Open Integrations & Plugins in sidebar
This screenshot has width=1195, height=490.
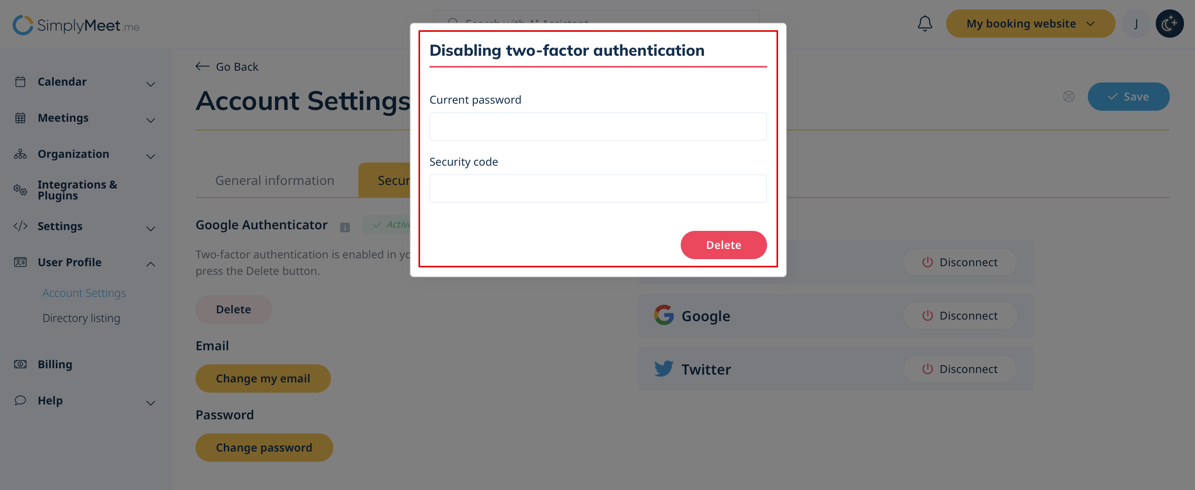point(77,190)
